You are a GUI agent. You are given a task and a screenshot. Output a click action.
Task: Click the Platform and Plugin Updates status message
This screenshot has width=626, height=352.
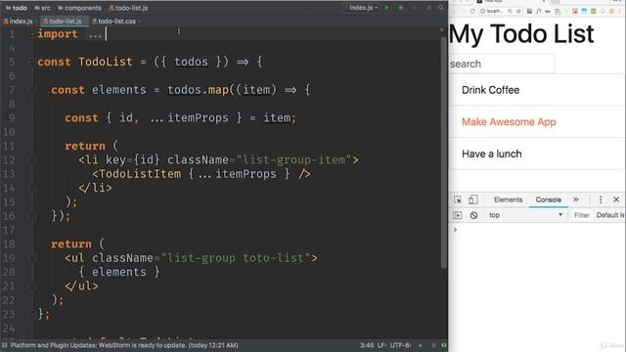click(124, 345)
